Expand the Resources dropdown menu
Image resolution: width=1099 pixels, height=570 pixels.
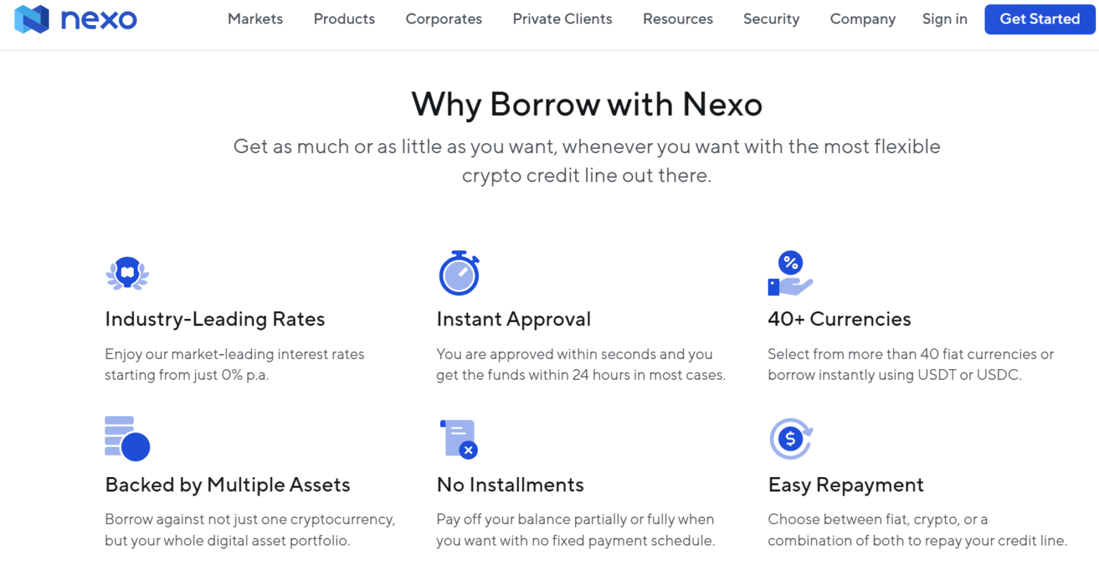click(678, 19)
